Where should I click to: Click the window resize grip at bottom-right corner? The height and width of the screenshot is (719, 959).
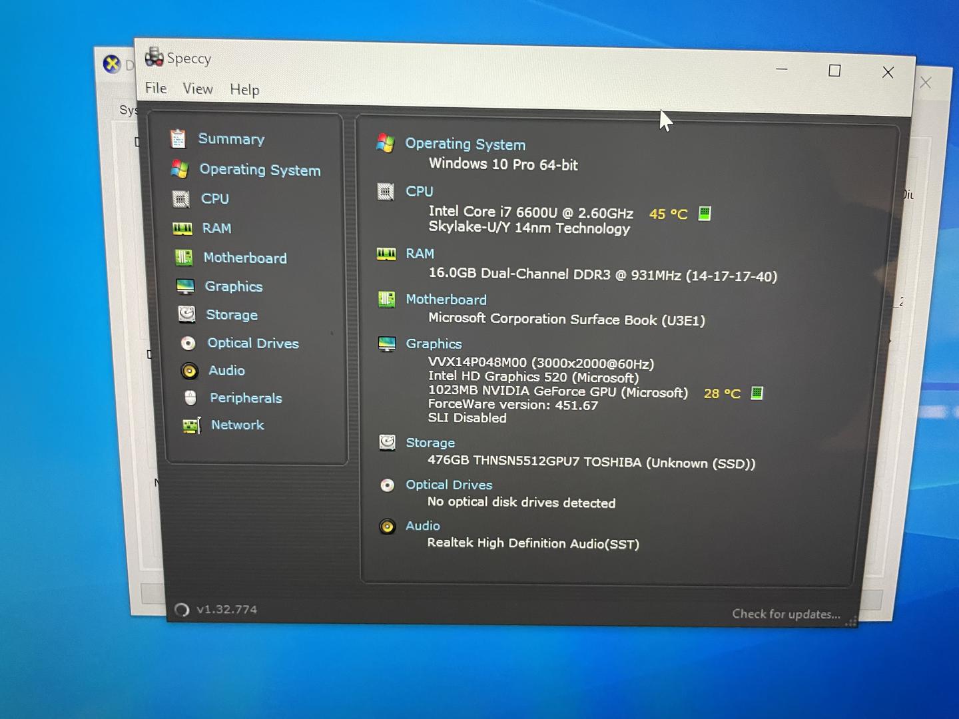tap(851, 621)
